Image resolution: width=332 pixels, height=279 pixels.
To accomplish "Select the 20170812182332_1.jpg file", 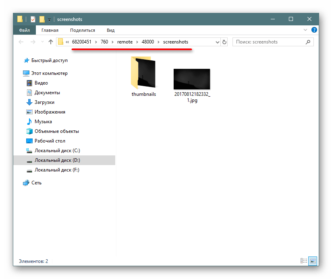I will 192,85.
